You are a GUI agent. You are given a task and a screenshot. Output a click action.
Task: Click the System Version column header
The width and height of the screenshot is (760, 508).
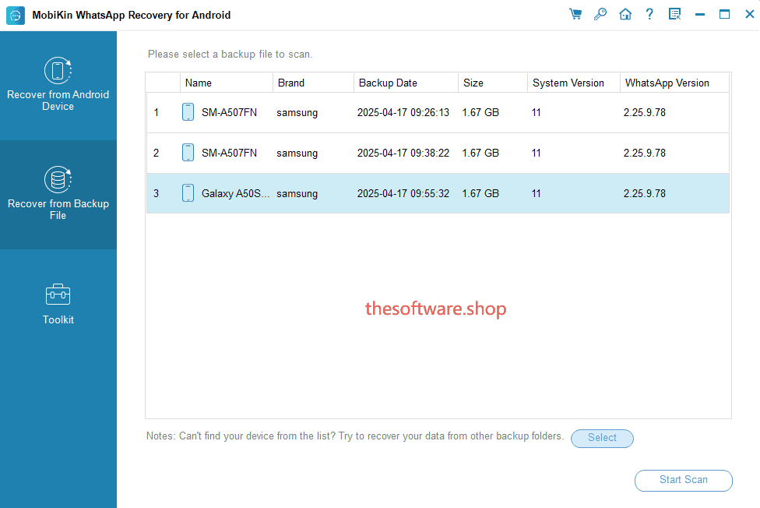click(573, 83)
